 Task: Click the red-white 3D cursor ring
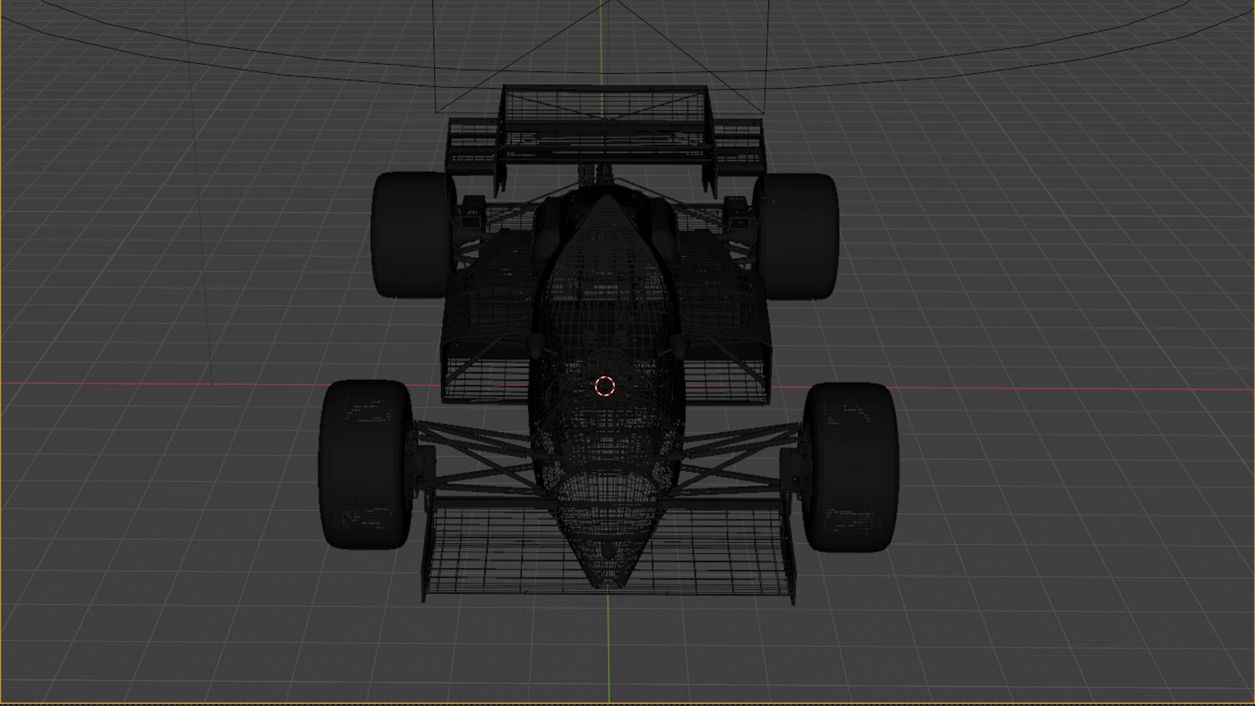pos(605,386)
